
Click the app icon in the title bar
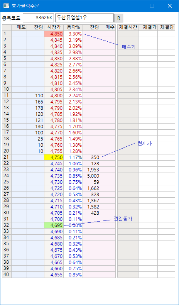coord(7,6)
